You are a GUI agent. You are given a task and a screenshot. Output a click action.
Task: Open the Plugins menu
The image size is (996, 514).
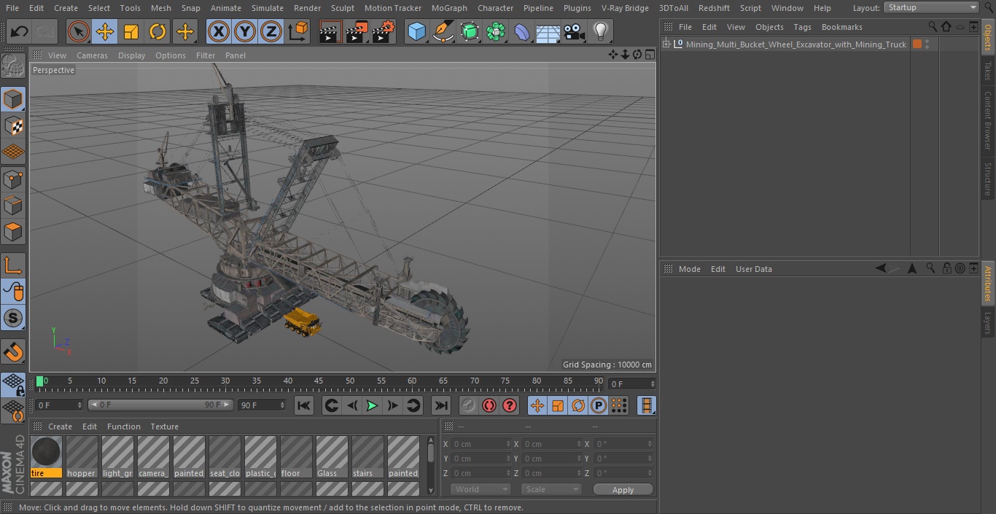[x=577, y=8]
